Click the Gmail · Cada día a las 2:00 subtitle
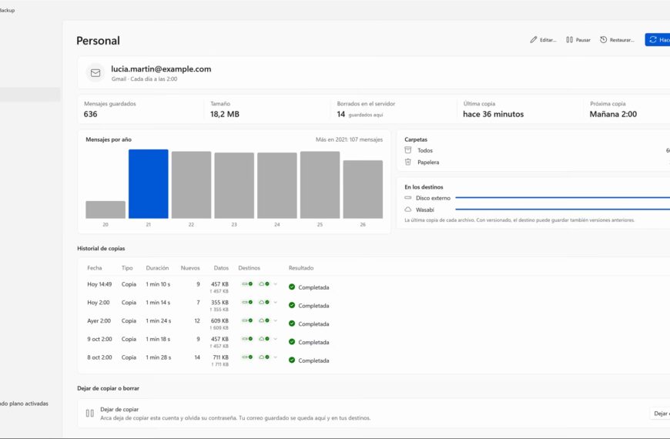The width and height of the screenshot is (670, 439). [x=145, y=79]
